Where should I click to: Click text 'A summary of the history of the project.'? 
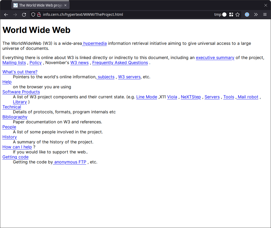[53, 142]
